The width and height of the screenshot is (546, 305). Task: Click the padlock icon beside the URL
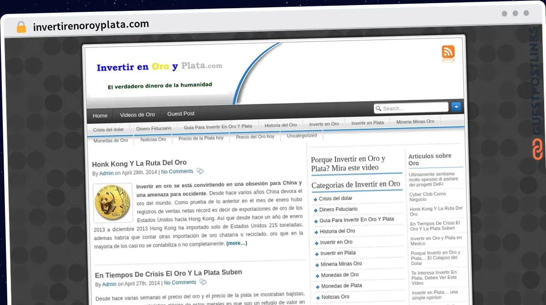(21, 27)
